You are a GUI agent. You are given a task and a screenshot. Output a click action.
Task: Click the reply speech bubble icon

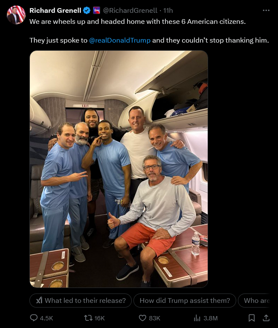point(34,318)
